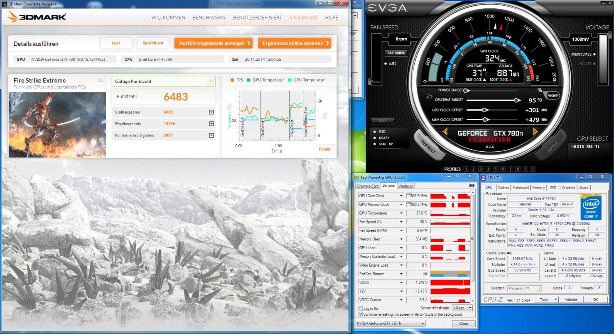This screenshot has width=614, height=334.
Task: Click Ausführungsdetails anzeigen button
Action: point(214,43)
